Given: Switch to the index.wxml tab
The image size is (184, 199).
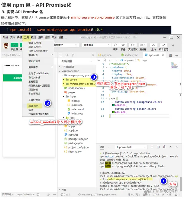Looking at the screenshot, I should [129, 55].
